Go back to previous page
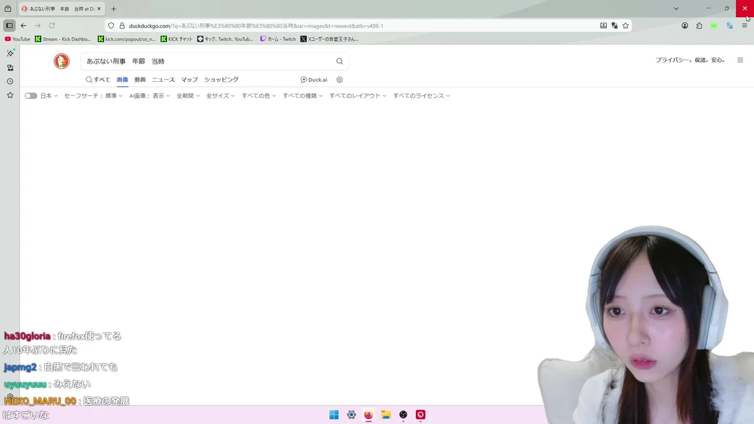754x424 pixels. tap(24, 26)
